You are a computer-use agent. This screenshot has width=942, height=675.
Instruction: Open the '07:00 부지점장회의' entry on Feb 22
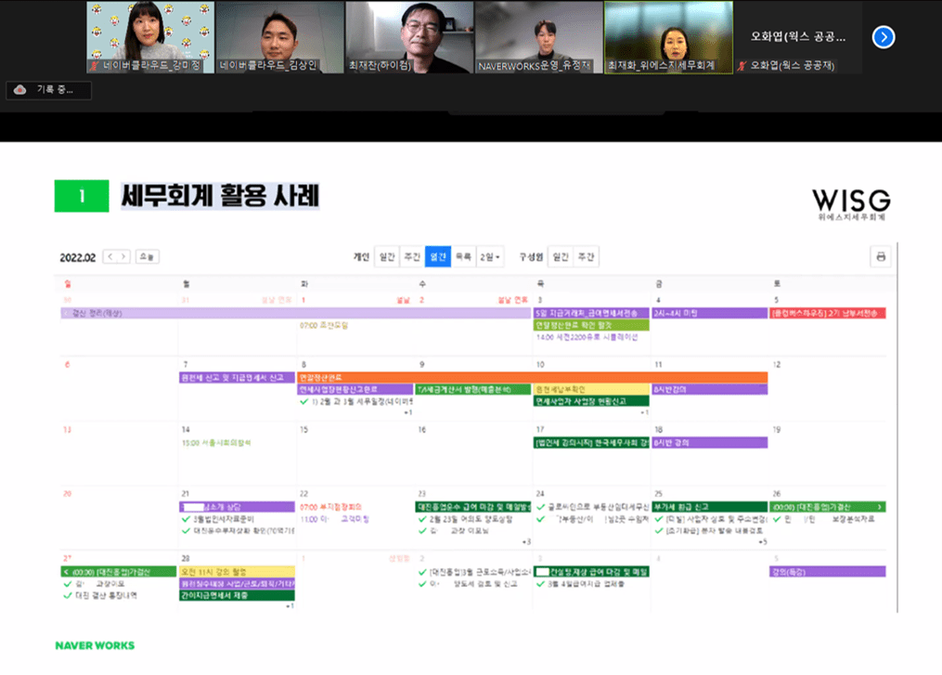point(330,507)
